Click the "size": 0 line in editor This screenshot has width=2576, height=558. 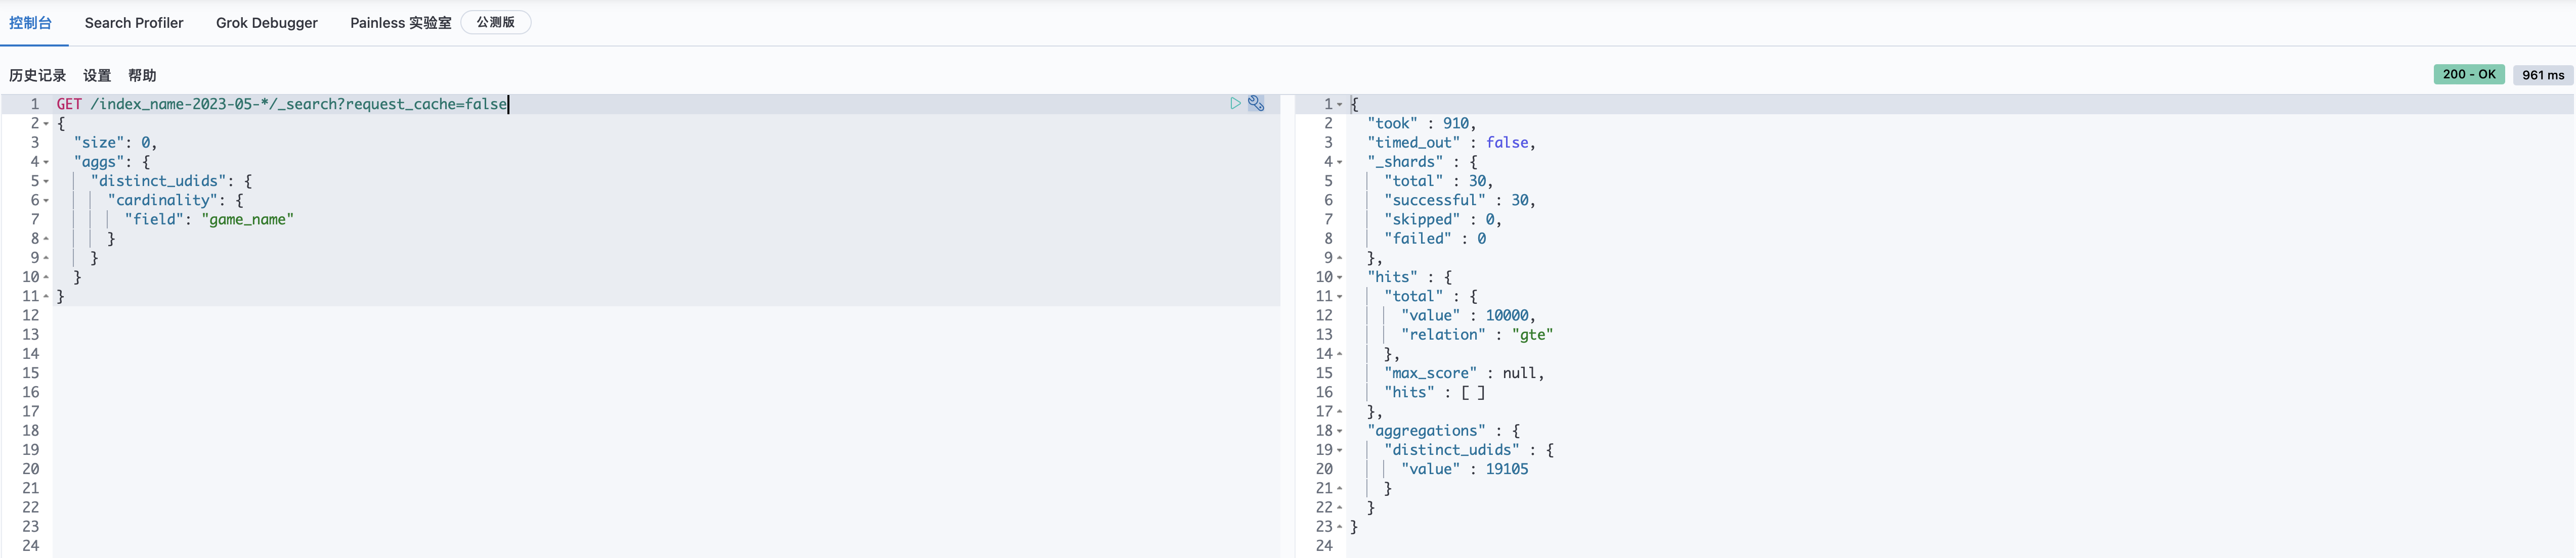click(115, 143)
